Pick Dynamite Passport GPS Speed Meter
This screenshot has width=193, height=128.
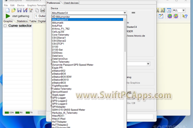coord(87,65)
